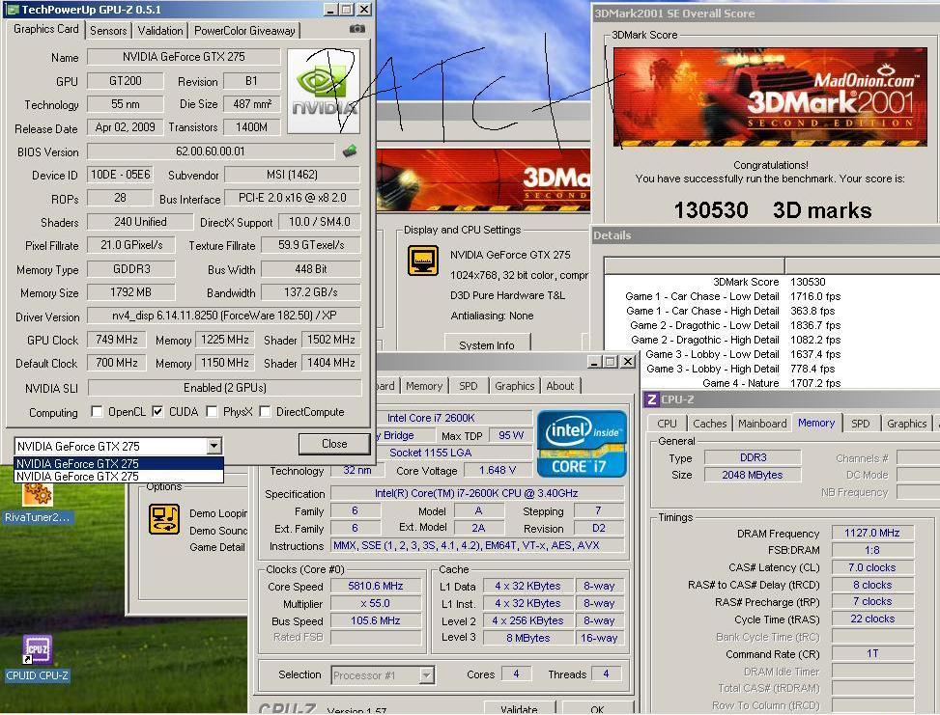Click the BIOS Version text field
The height and width of the screenshot is (715, 940).
coord(211,151)
